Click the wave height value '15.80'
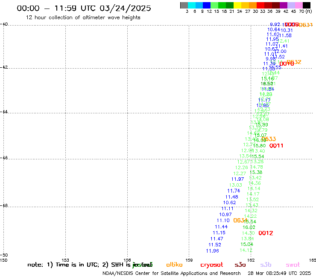Image resolution: width=316 pixels, height=277 pixels. click(x=260, y=146)
